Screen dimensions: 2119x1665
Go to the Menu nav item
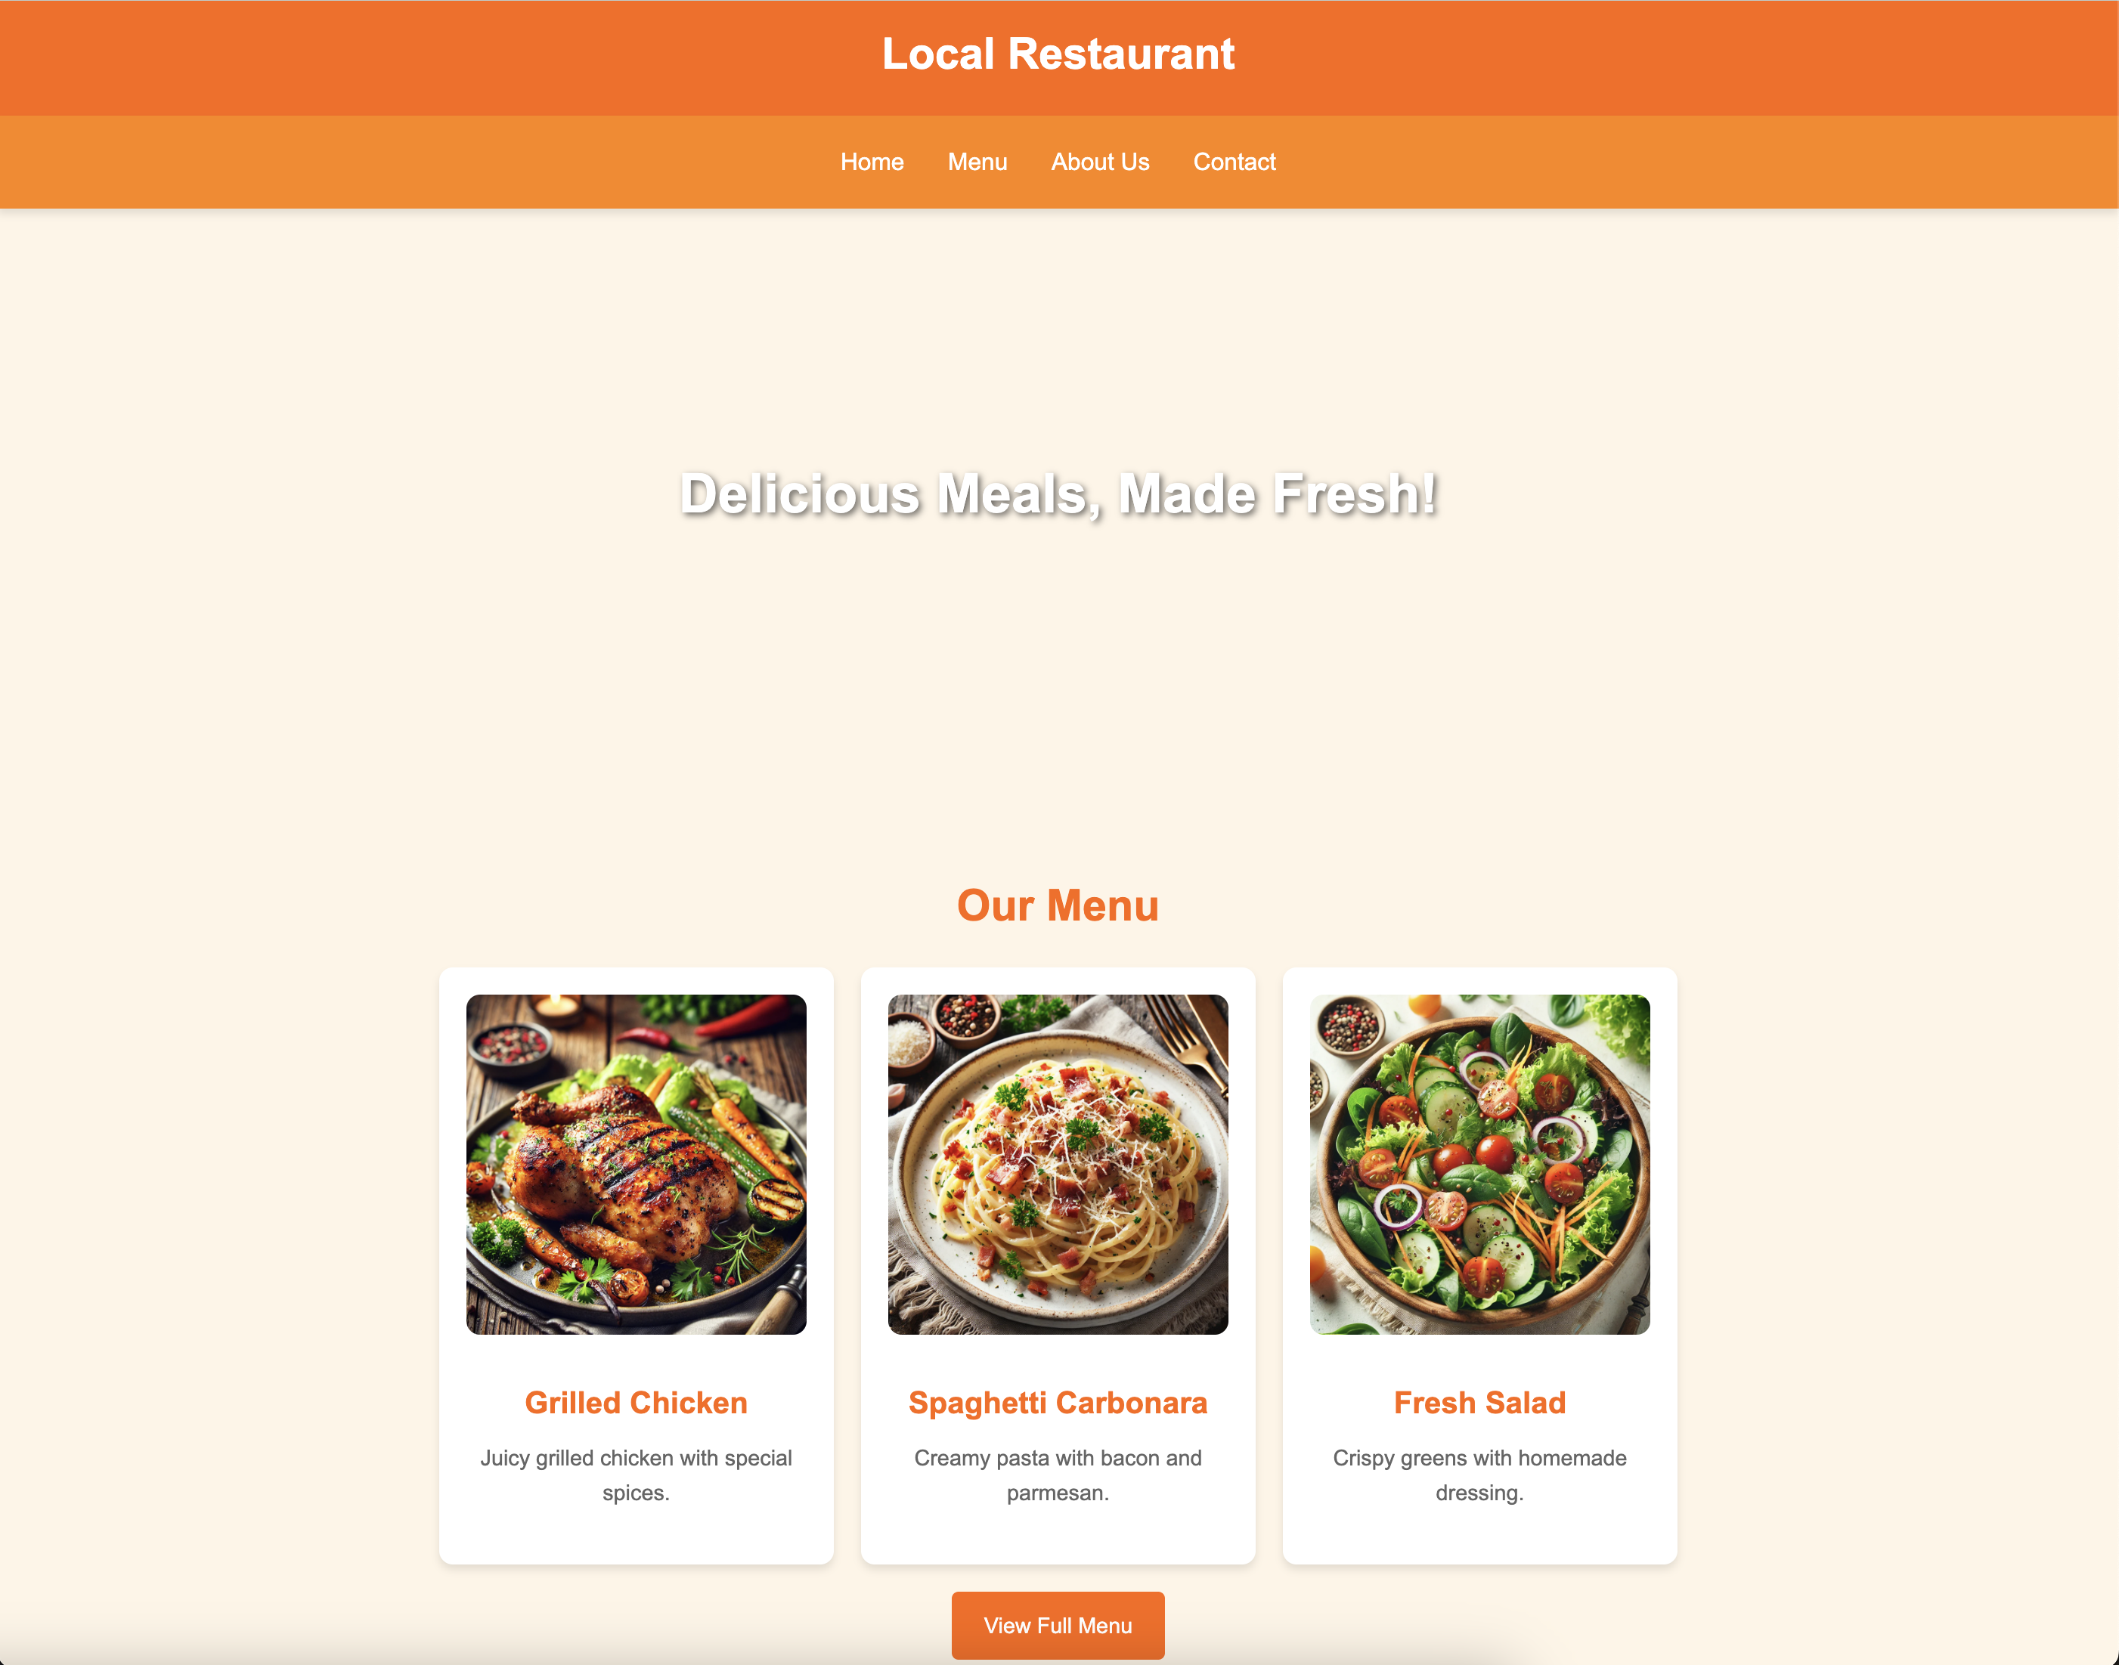(x=977, y=162)
